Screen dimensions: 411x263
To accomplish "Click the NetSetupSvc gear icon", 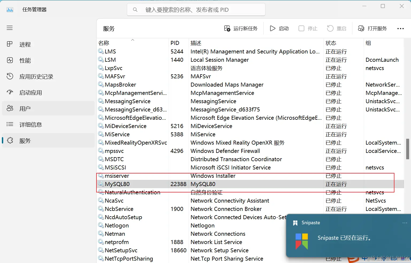I will [101, 250].
